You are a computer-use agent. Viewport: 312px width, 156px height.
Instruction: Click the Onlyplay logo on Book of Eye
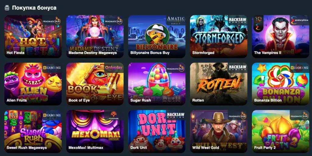click(x=114, y=68)
